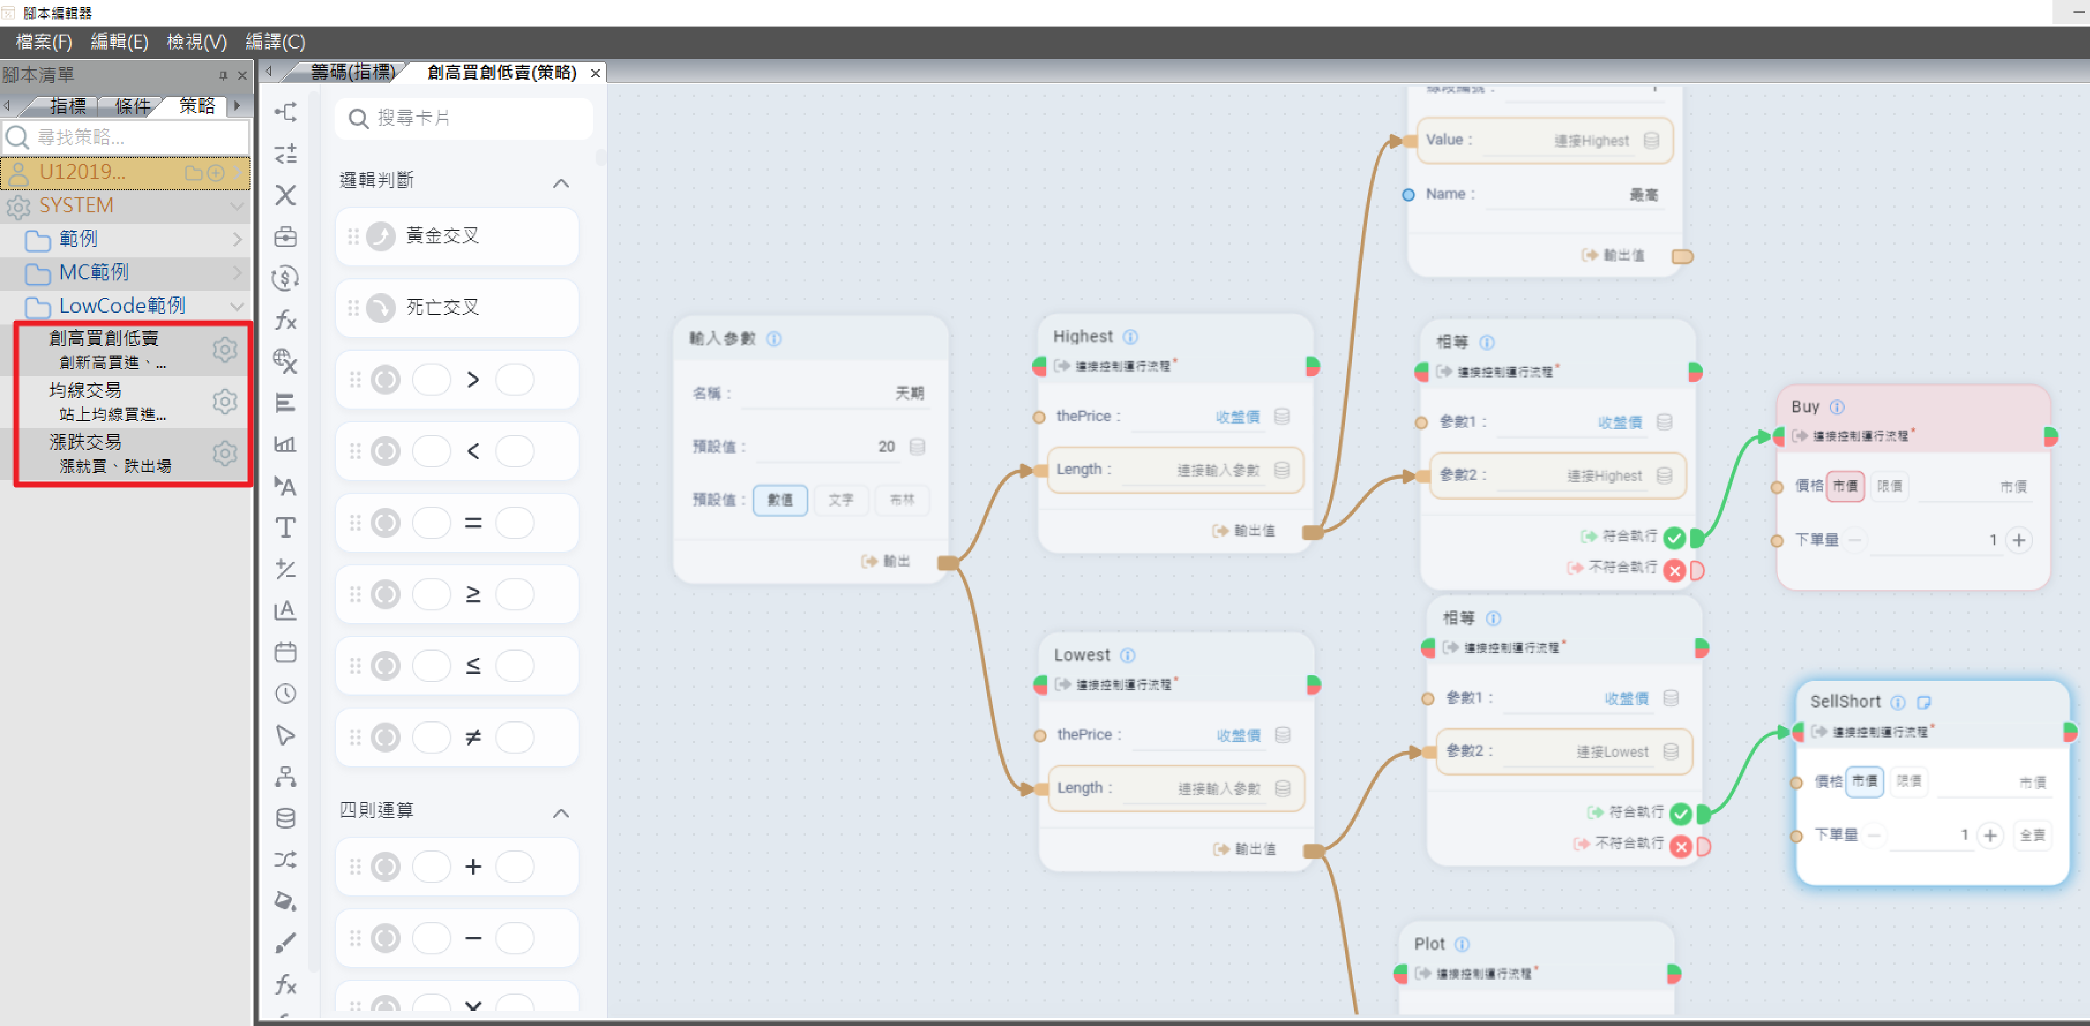Switch to the 籌碼(指標) tab
This screenshot has width=2090, height=1026.
point(351,72)
